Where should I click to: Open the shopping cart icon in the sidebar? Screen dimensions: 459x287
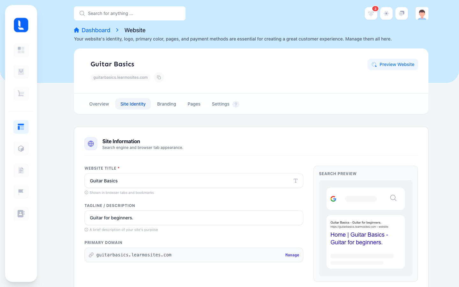[x=21, y=93]
